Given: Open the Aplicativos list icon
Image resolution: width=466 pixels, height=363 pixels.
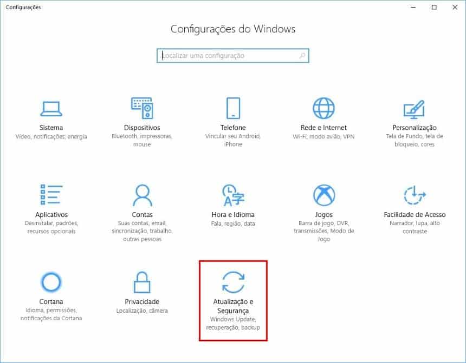Looking at the screenshot, I should [x=51, y=195].
